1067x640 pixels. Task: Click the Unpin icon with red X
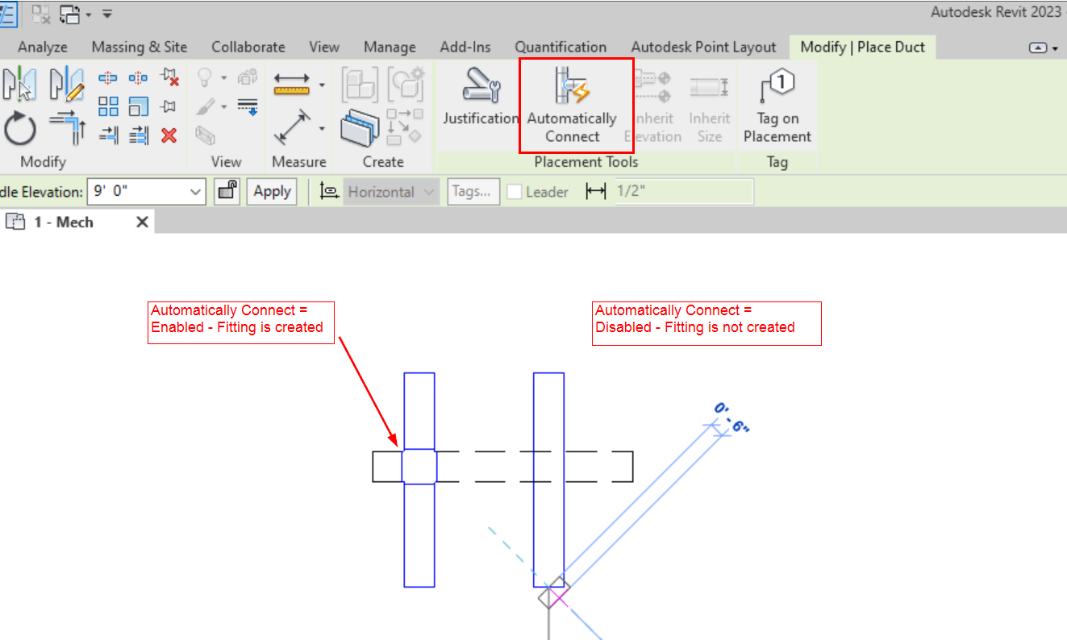pyautogui.click(x=169, y=77)
